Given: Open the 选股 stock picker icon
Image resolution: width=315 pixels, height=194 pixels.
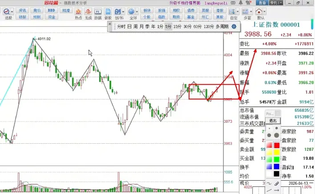Looking at the screenshot, I should [x=6, y=12].
